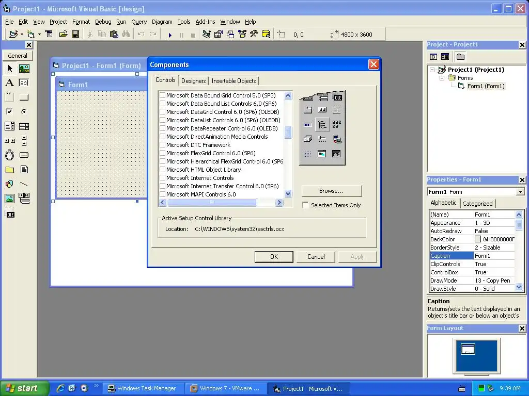Screen dimensions: 529x396
Task: Check Microsoft FlexGrid Control 6.0 box
Action: [162, 153]
